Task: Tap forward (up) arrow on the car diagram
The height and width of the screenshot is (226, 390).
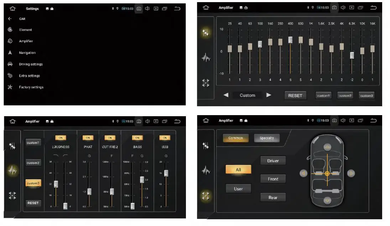Action: pos(327,147)
